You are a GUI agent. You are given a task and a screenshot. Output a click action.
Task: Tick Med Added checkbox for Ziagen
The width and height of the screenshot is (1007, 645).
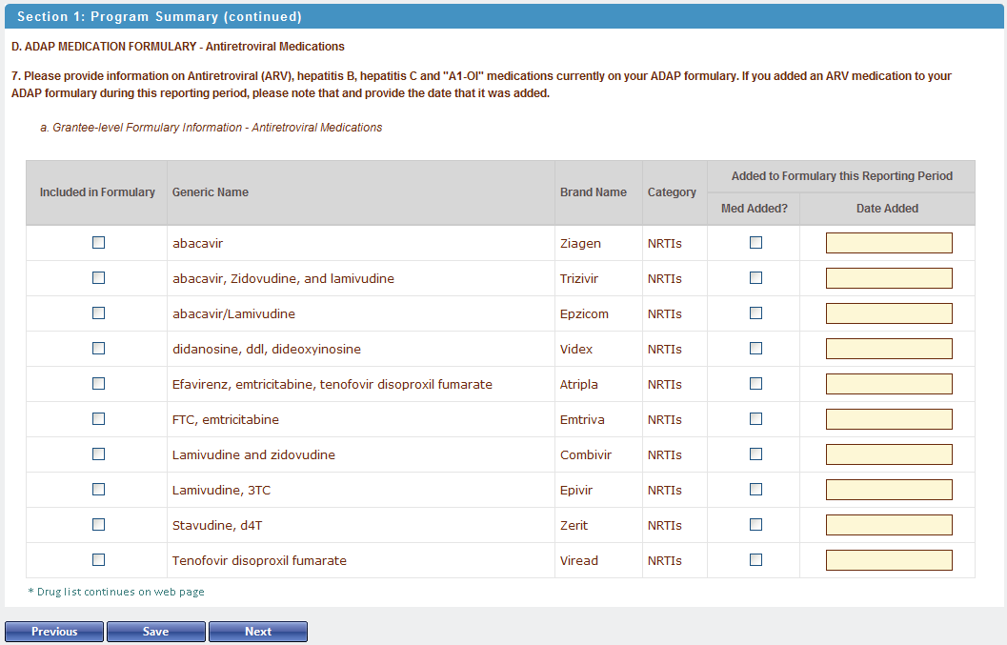pyautogui.click(x=755, y=243)
